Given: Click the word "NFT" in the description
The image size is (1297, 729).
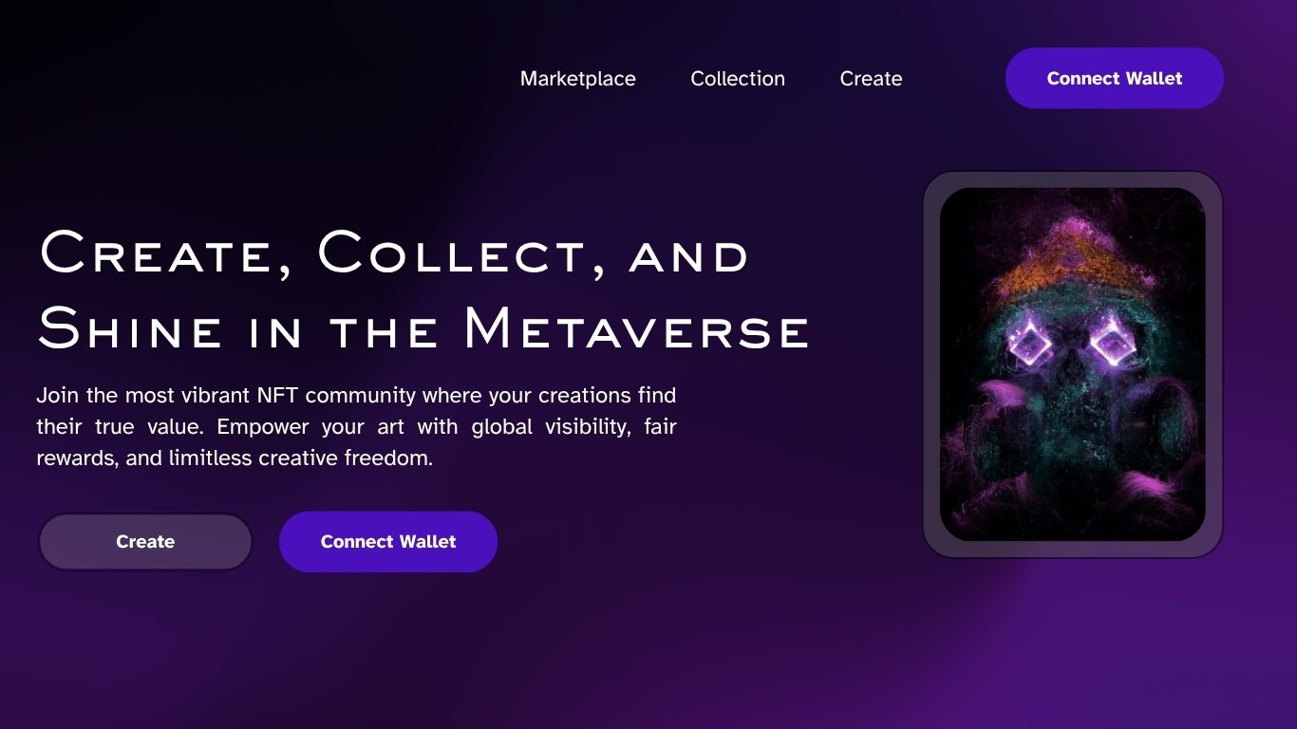Looking at the screenshot, I should pyautogui.click(x=278, y=395).
